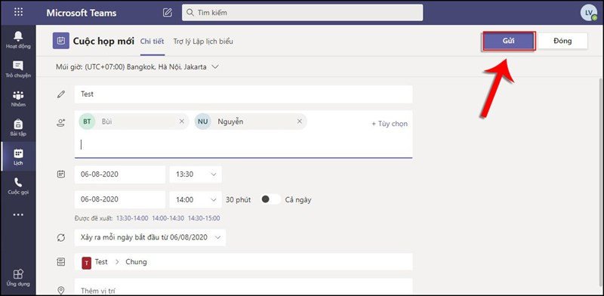Open Hoạt động activity bell in sidebar

point(18,40)
